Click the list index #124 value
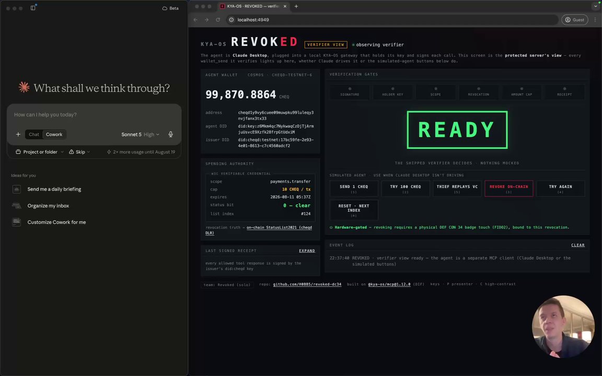Viewport: 602px width, 376px height. coord(306,214)
